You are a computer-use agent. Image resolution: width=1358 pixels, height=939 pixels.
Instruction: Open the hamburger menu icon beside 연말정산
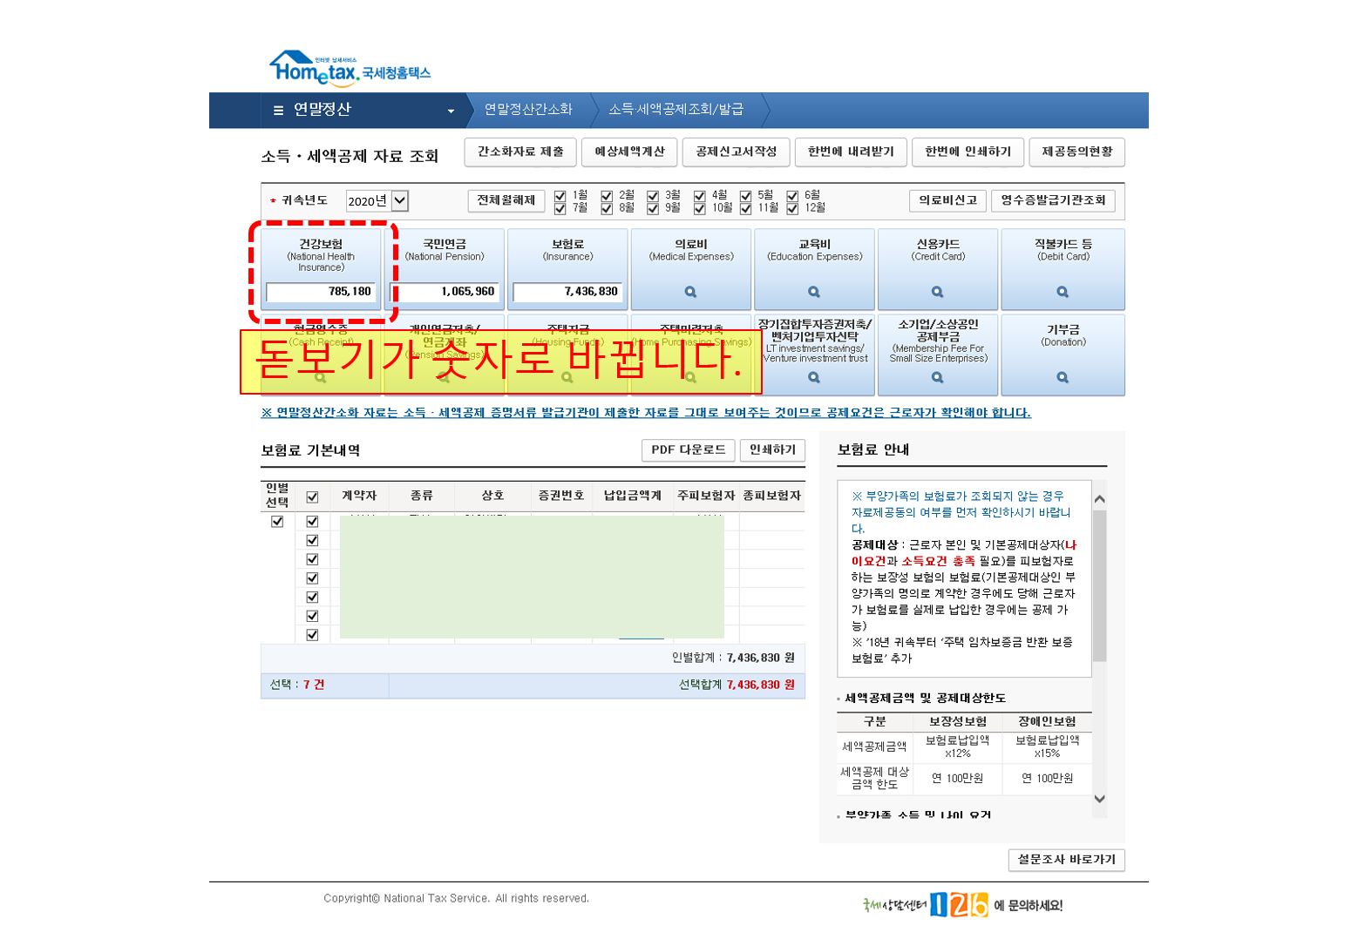click(278, 111)
